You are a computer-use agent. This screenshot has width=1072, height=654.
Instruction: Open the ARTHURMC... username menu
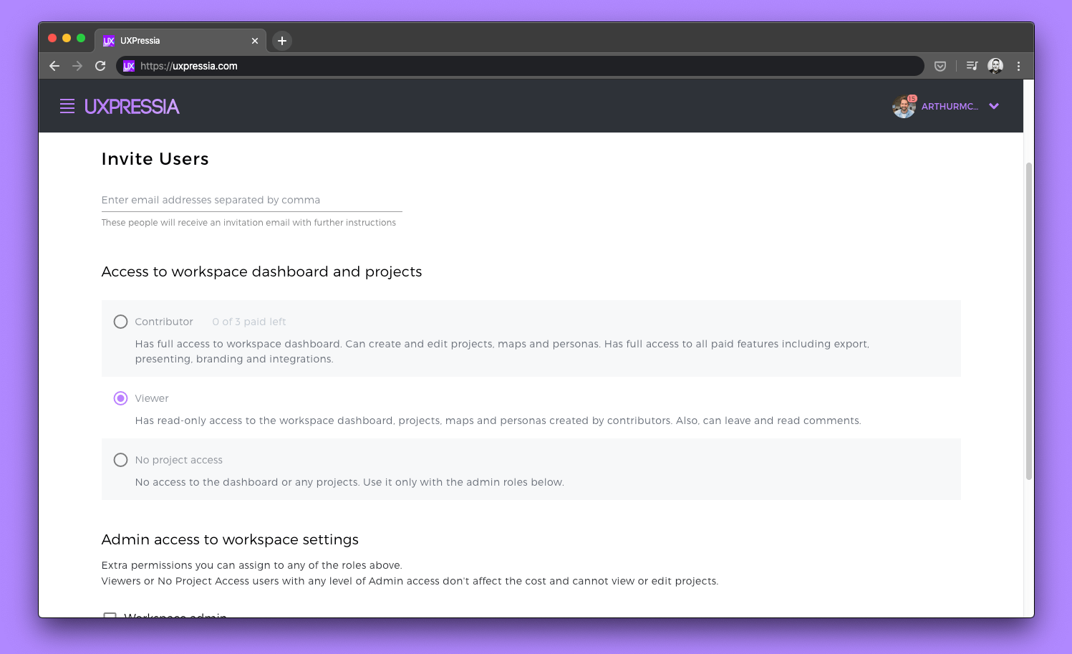950,107
